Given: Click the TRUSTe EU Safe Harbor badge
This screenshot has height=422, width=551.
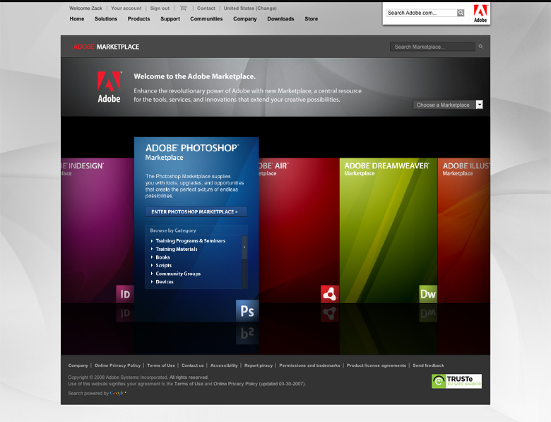Looking at the screenshot, I should [456, 381].
